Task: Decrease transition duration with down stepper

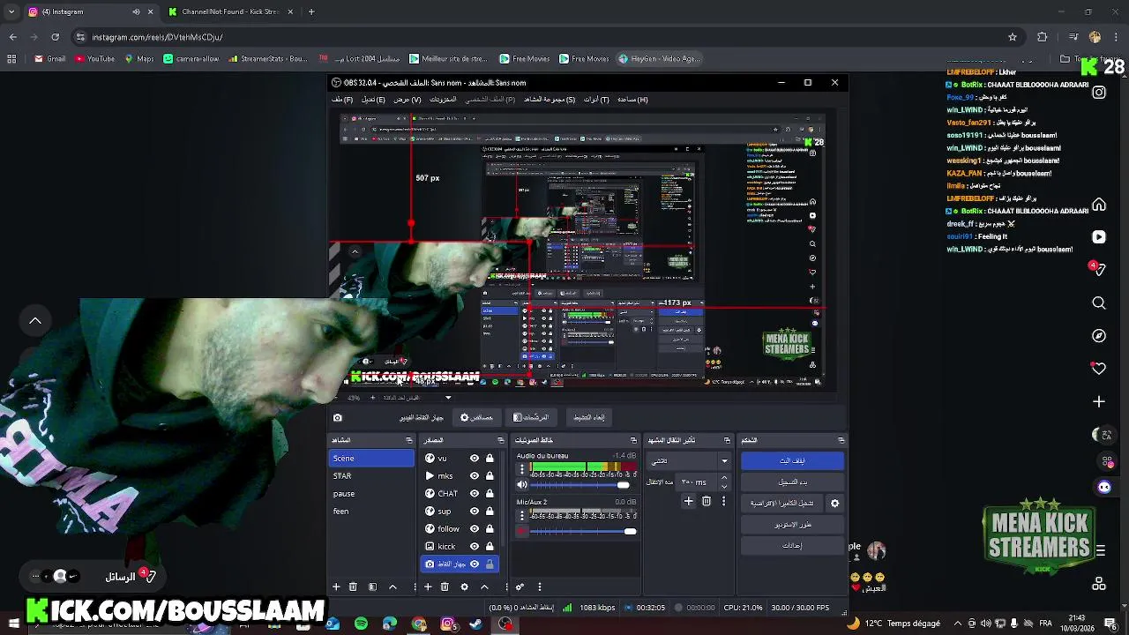Action: (x=724, y=486)
